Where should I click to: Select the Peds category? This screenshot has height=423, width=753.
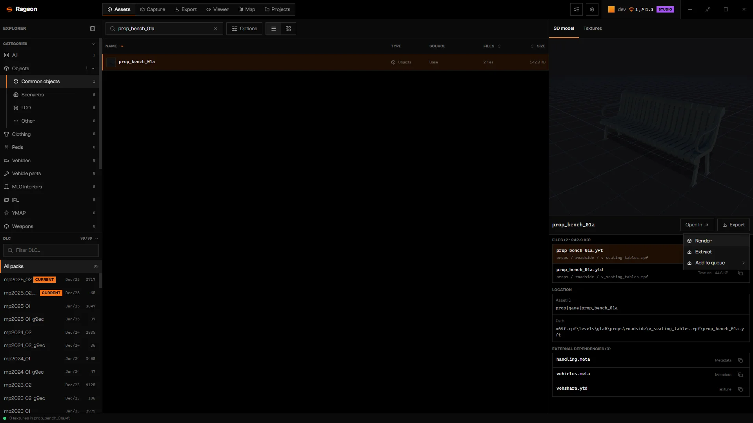point(49,147)
